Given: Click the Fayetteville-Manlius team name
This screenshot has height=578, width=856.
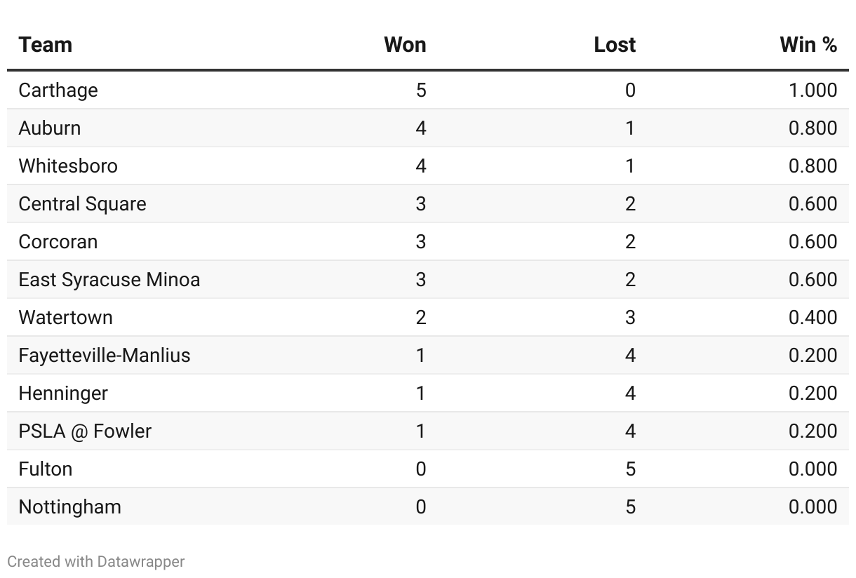Looking at the screenshot, I should [x=105, y=356].
